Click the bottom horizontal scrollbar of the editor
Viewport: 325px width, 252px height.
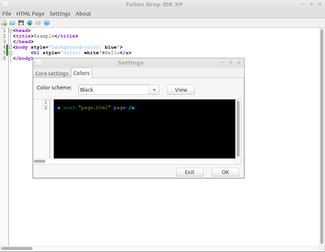17,248
